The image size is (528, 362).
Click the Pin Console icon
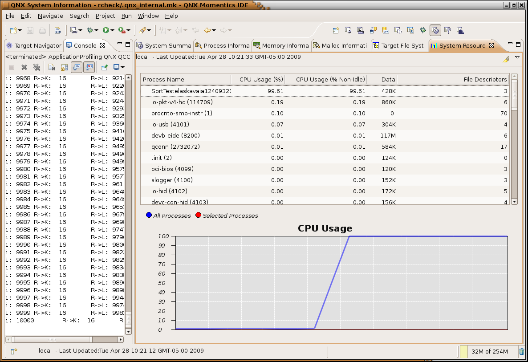point(104,67)
